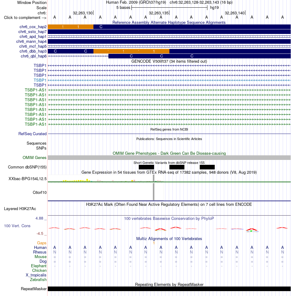Open 'OMIM Gene Phenotypes - Dark Green Can Be Disease-causing' title

point(169,153)
